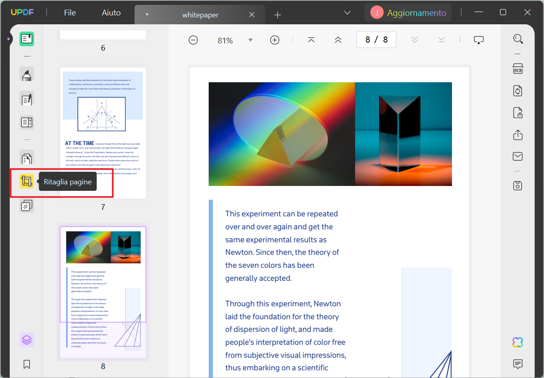Open the Edit PDF tool

pyautogui.click(x=27, y=99)
